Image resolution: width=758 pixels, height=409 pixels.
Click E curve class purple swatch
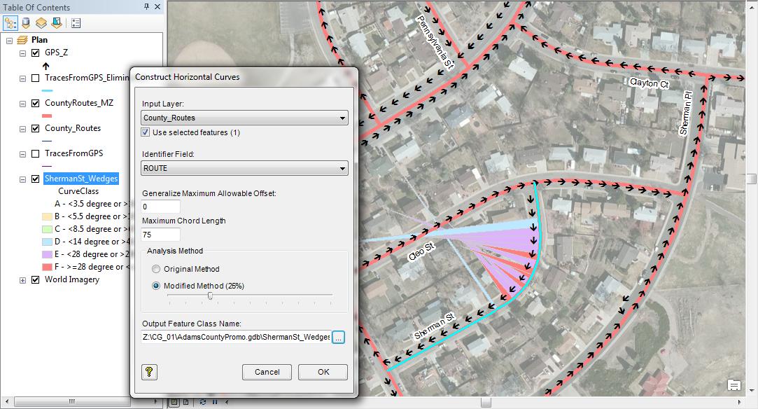click(47, 254)
